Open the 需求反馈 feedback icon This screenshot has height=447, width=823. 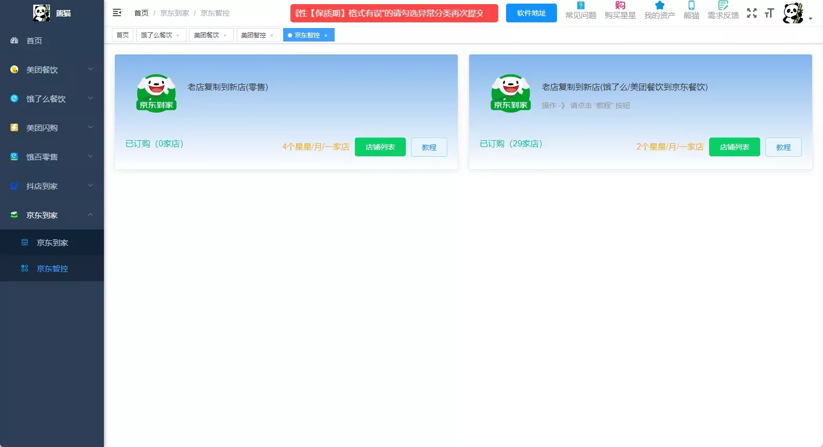click(x=723, y=5)
